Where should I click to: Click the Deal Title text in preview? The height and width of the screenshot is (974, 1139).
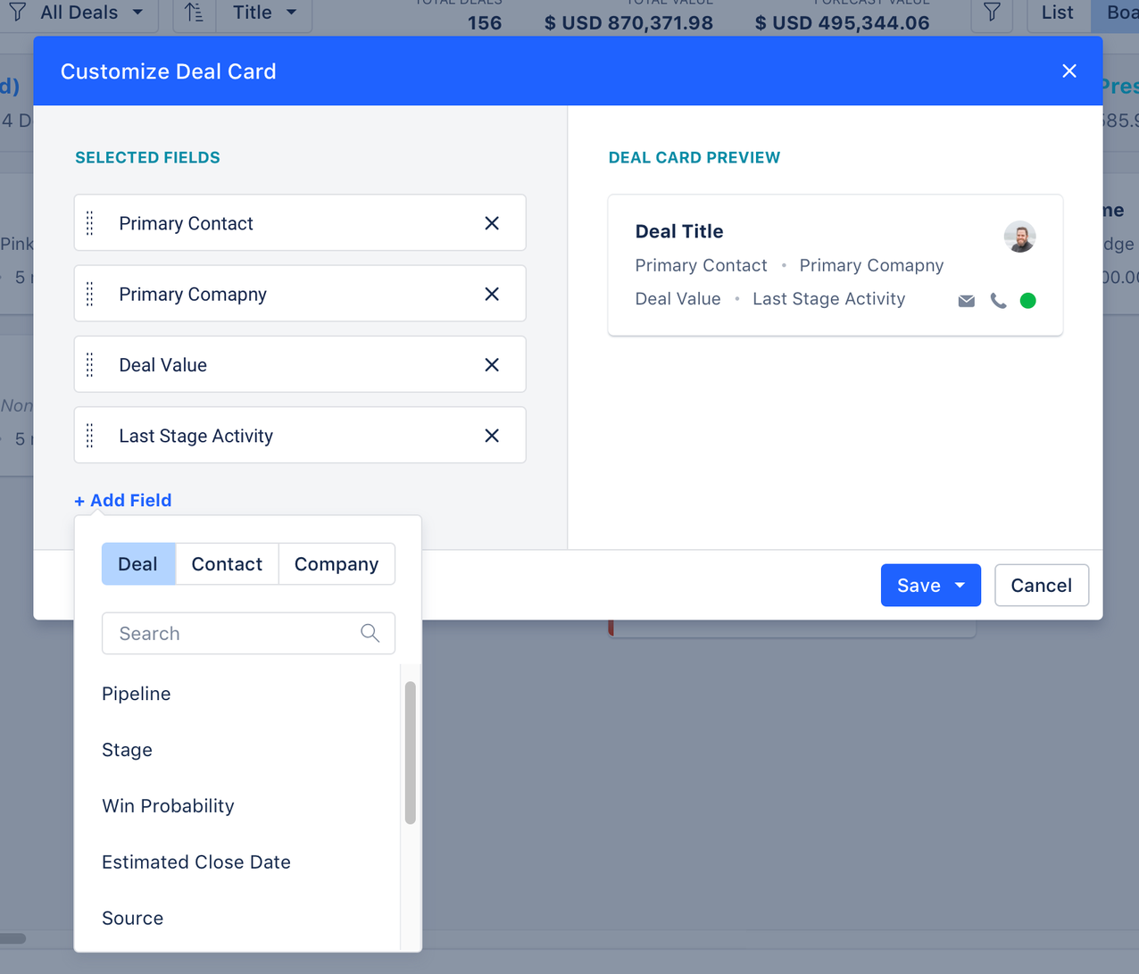tap(679, 231)
